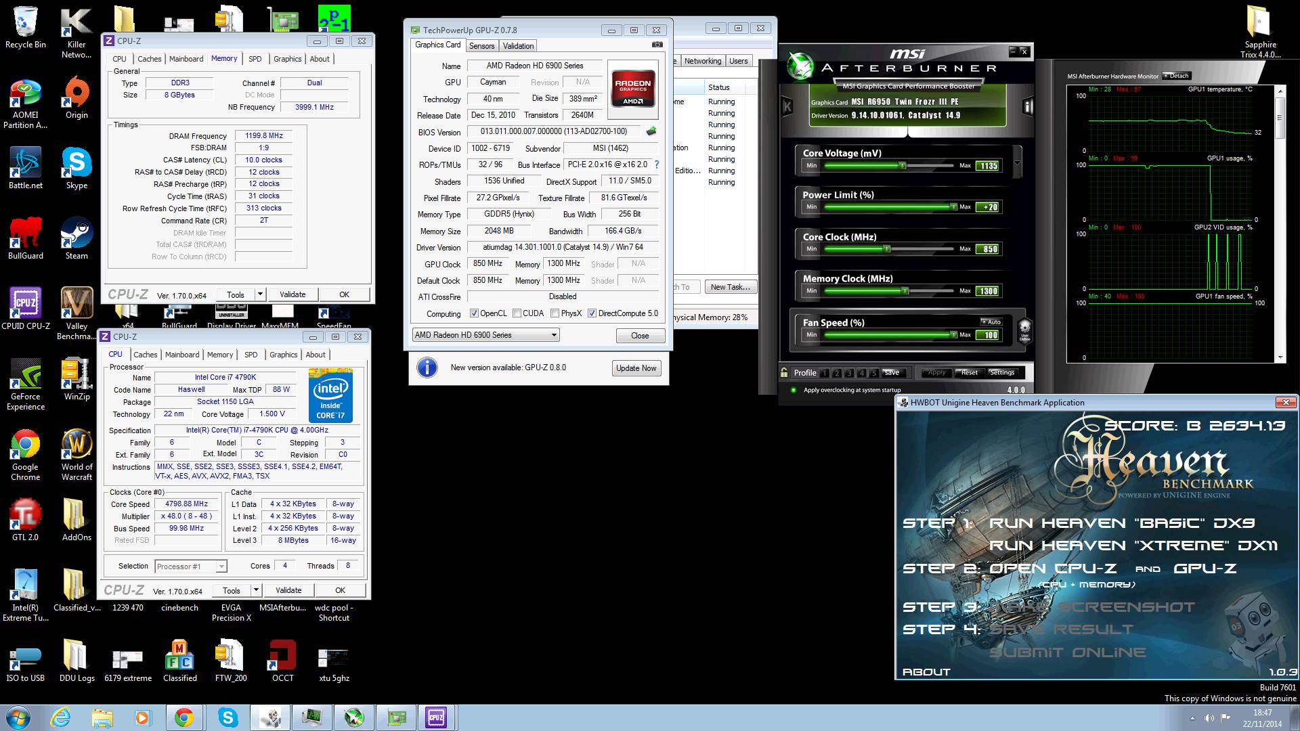Switch to the Validation tab in GPU-Z
Image resolution: width=1300 pixels, height=731 pixels.
pos(518,46)
